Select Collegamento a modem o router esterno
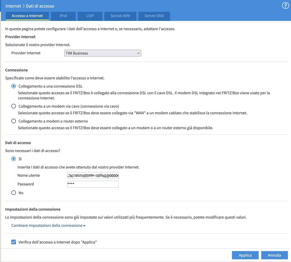 click(14, 121)
